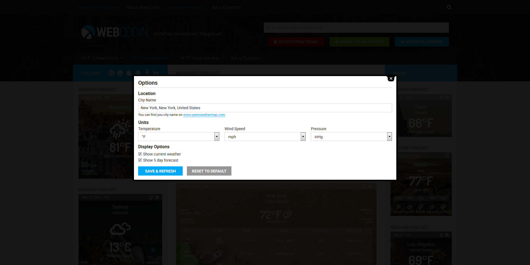Open Ask a Question in main navigation

click(246, 58)
